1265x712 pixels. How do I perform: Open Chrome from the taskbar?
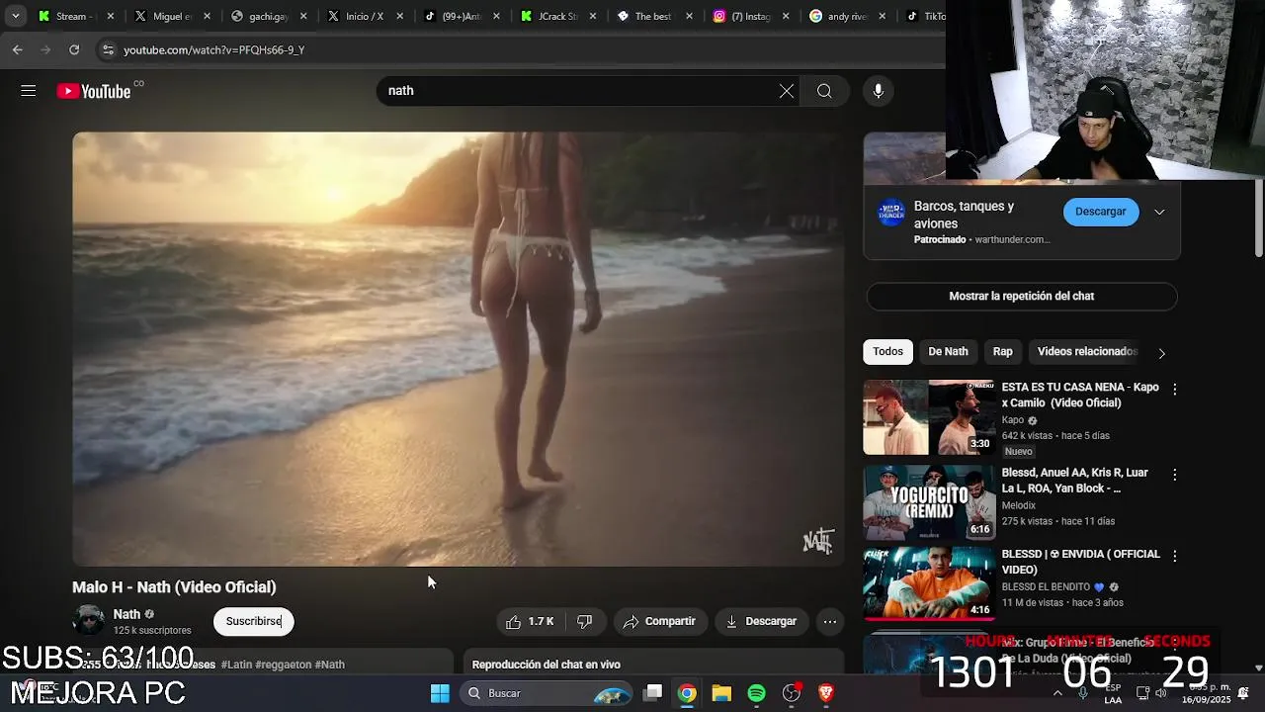(x=687, y=693)
